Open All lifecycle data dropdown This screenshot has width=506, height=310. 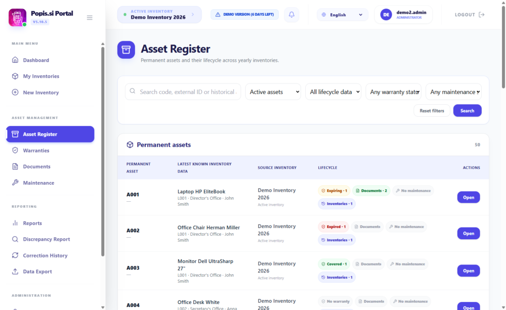[333, 91]
